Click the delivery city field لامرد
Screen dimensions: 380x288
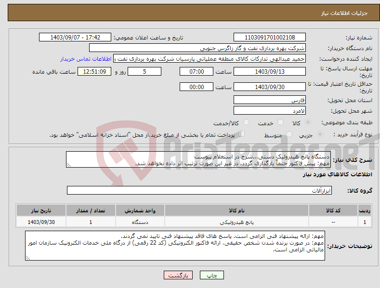(270, 111)
